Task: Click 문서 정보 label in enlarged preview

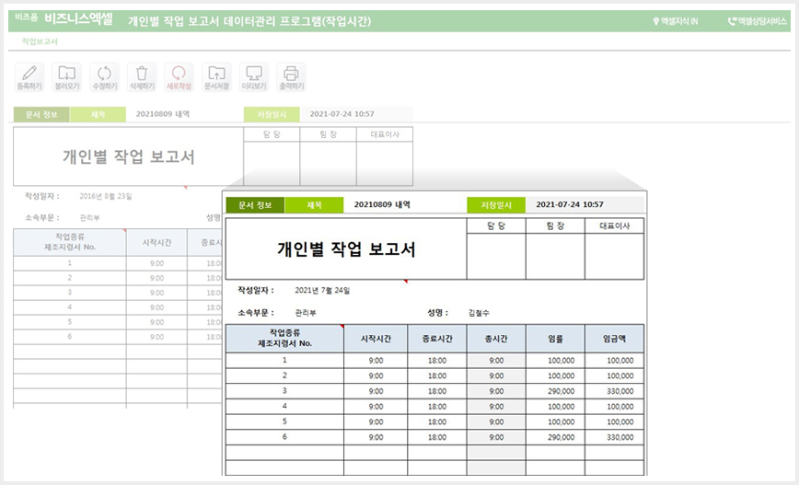Action: 255,205
